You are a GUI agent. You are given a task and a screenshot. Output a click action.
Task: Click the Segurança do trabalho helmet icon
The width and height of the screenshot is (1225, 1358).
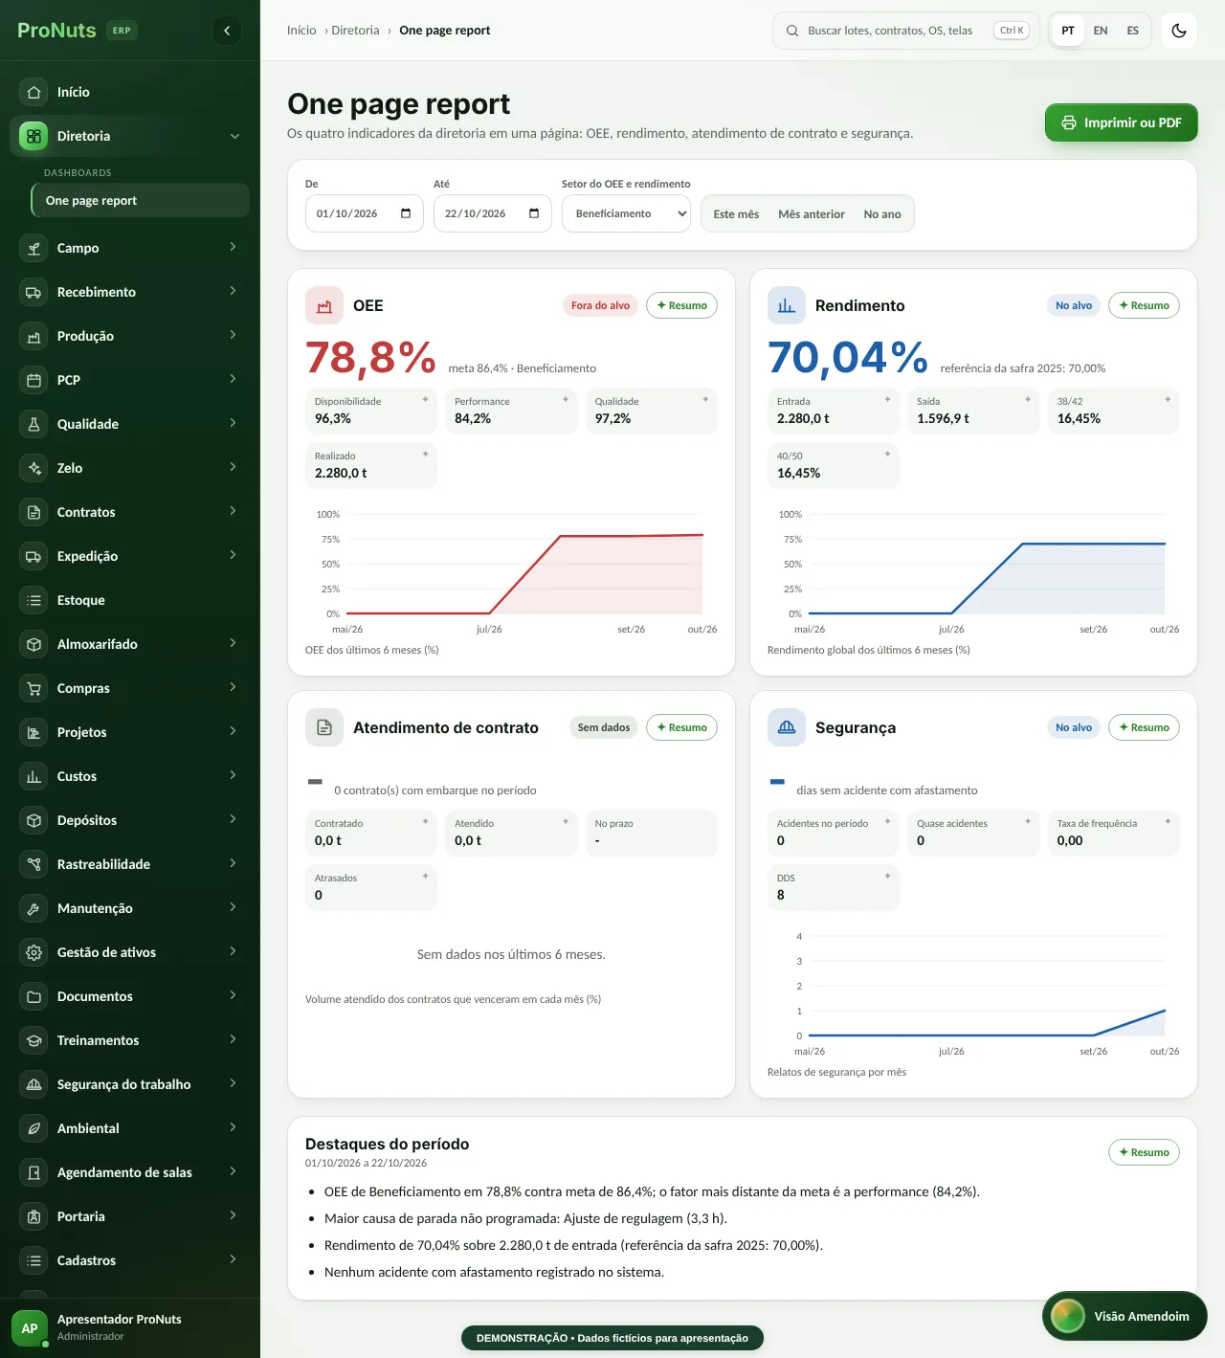tap(33, 1084)
